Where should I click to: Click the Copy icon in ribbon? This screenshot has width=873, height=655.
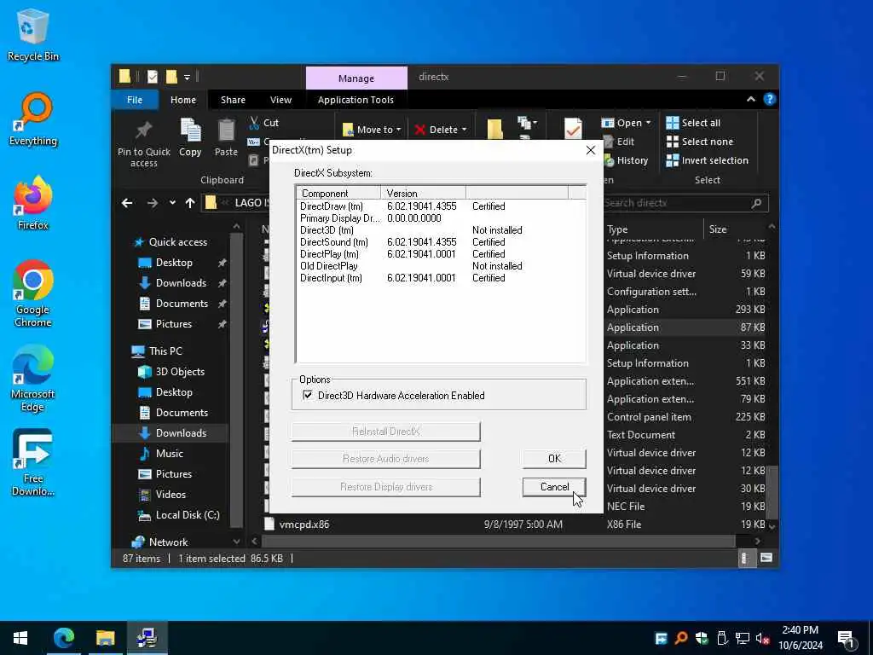coord(190,130)
